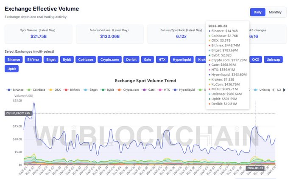The height and width of the screenshot is (179, 288).
Task: Toggle the Coinbase exchange filter
Action: [x=86, y=60]
